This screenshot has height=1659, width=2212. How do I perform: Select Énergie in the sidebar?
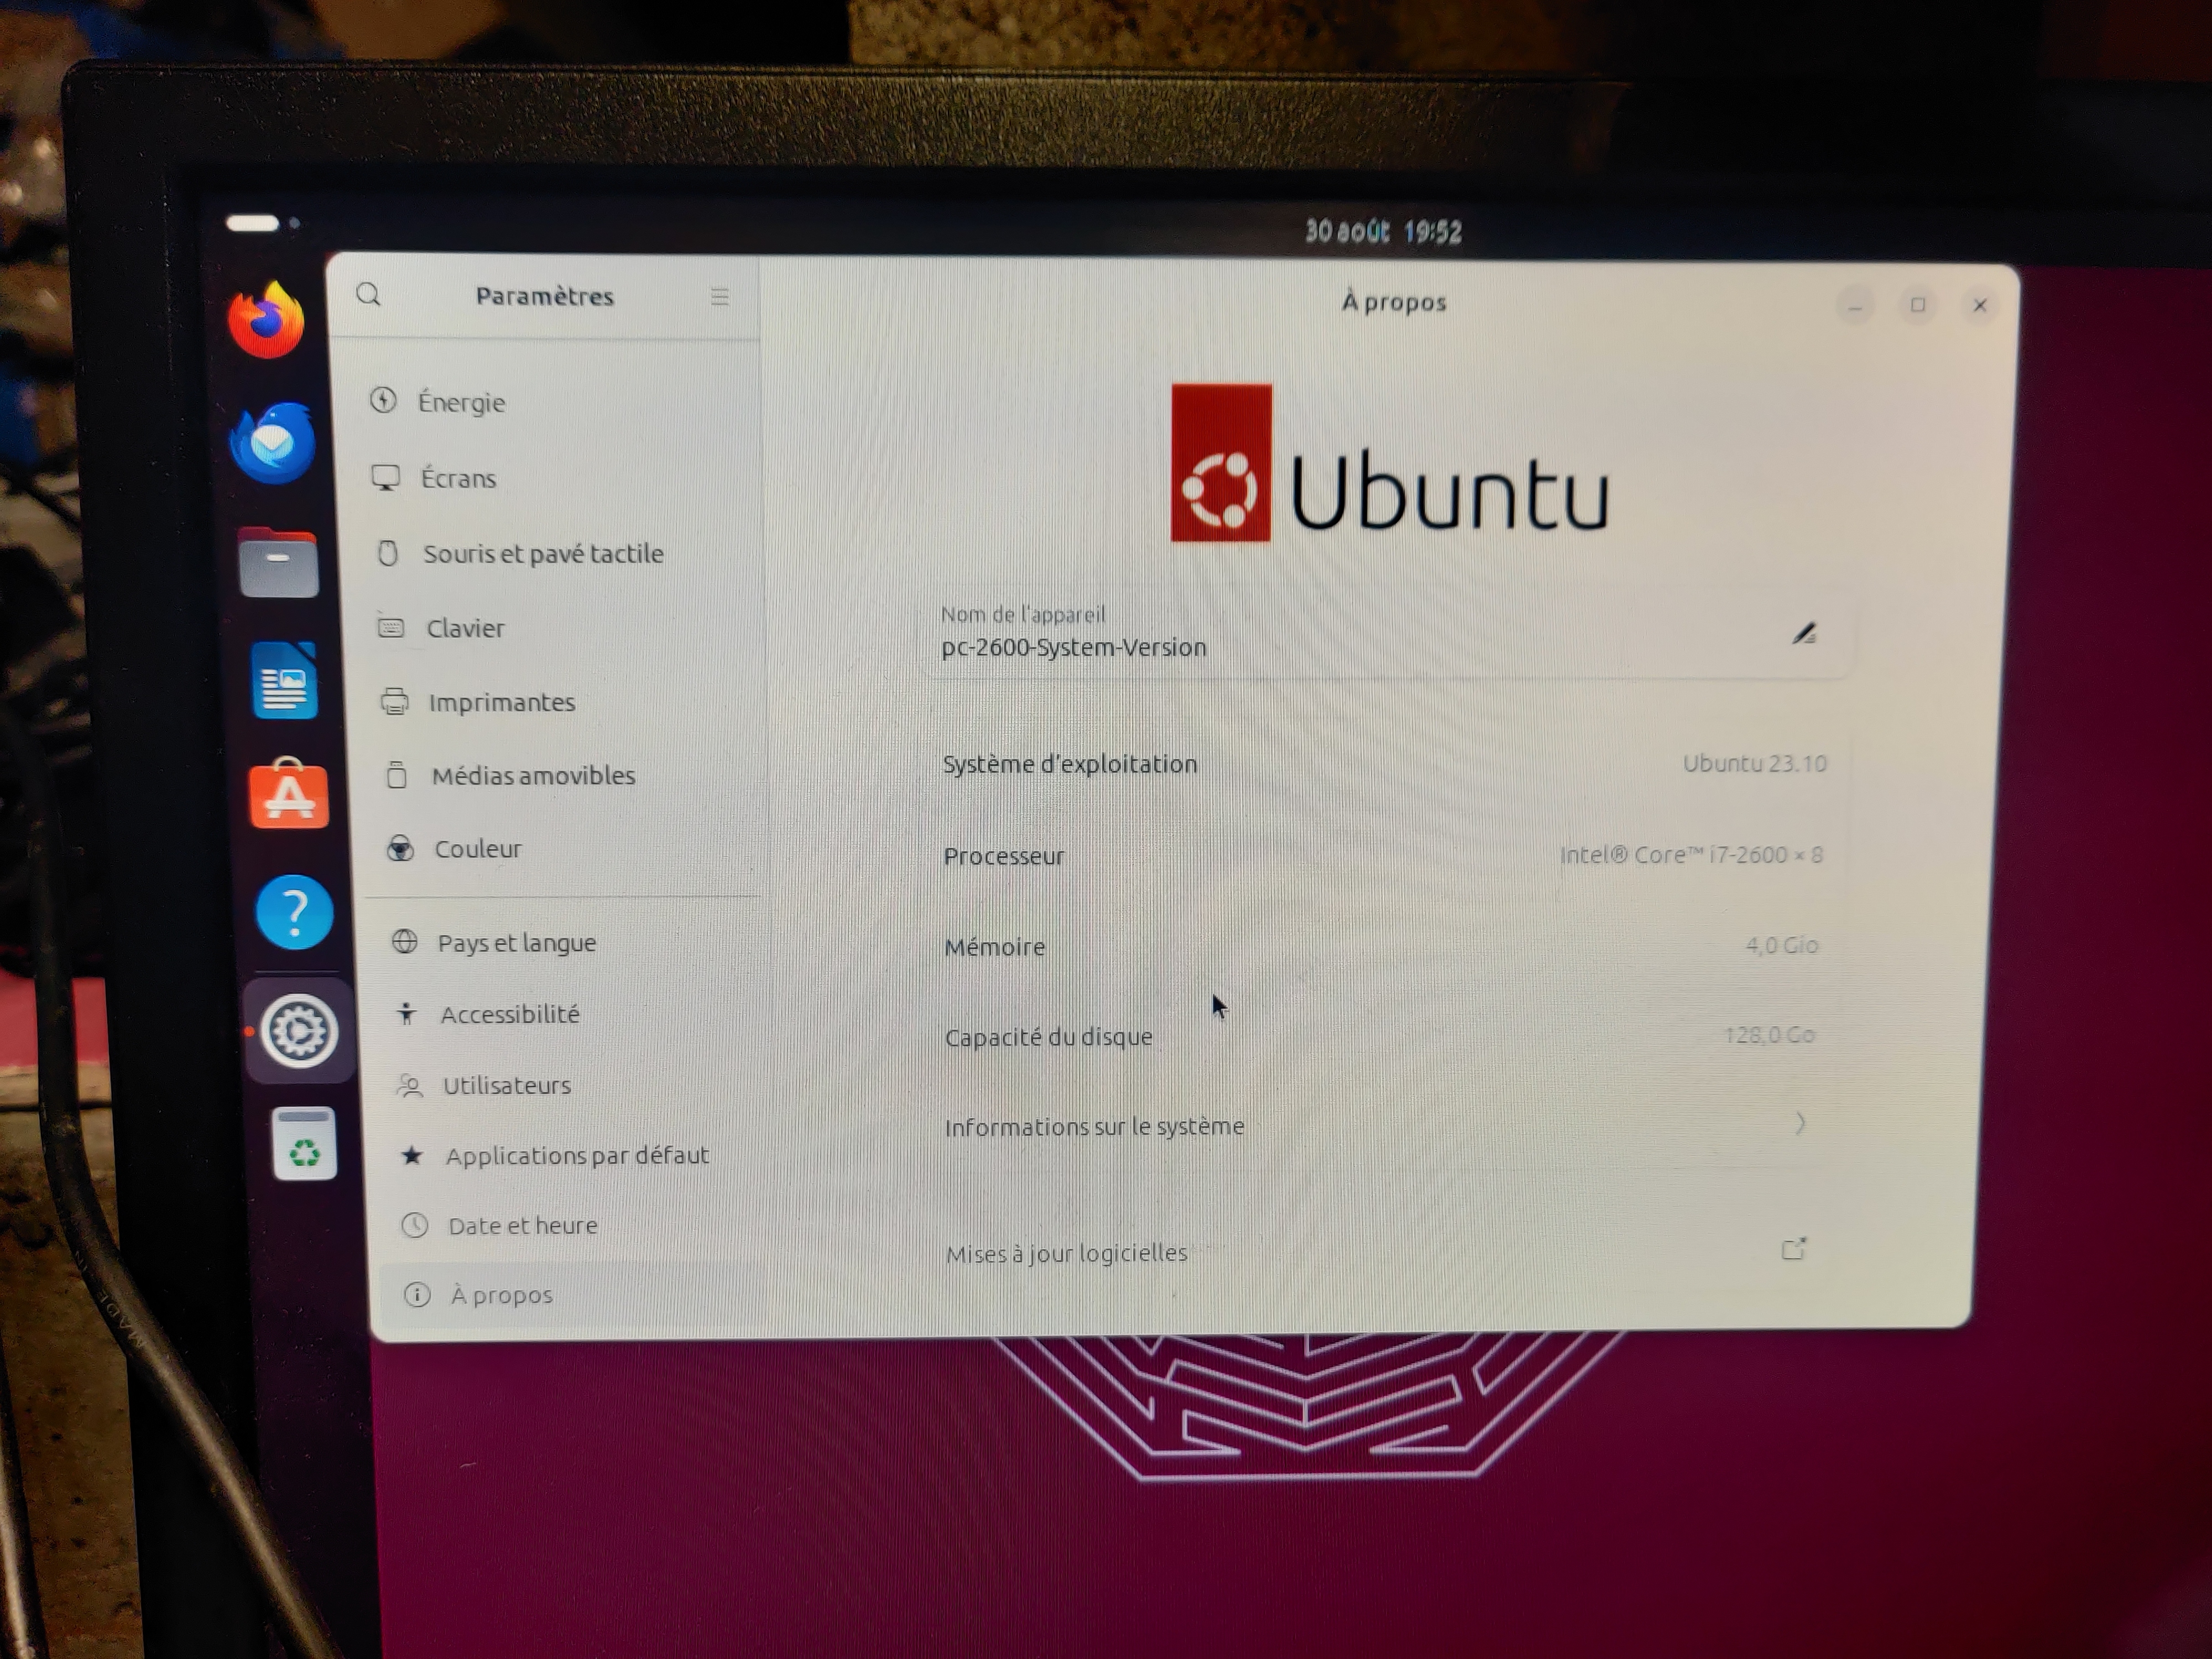pos(461,402)
